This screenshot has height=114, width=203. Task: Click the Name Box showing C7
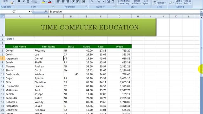pos(14,12)
